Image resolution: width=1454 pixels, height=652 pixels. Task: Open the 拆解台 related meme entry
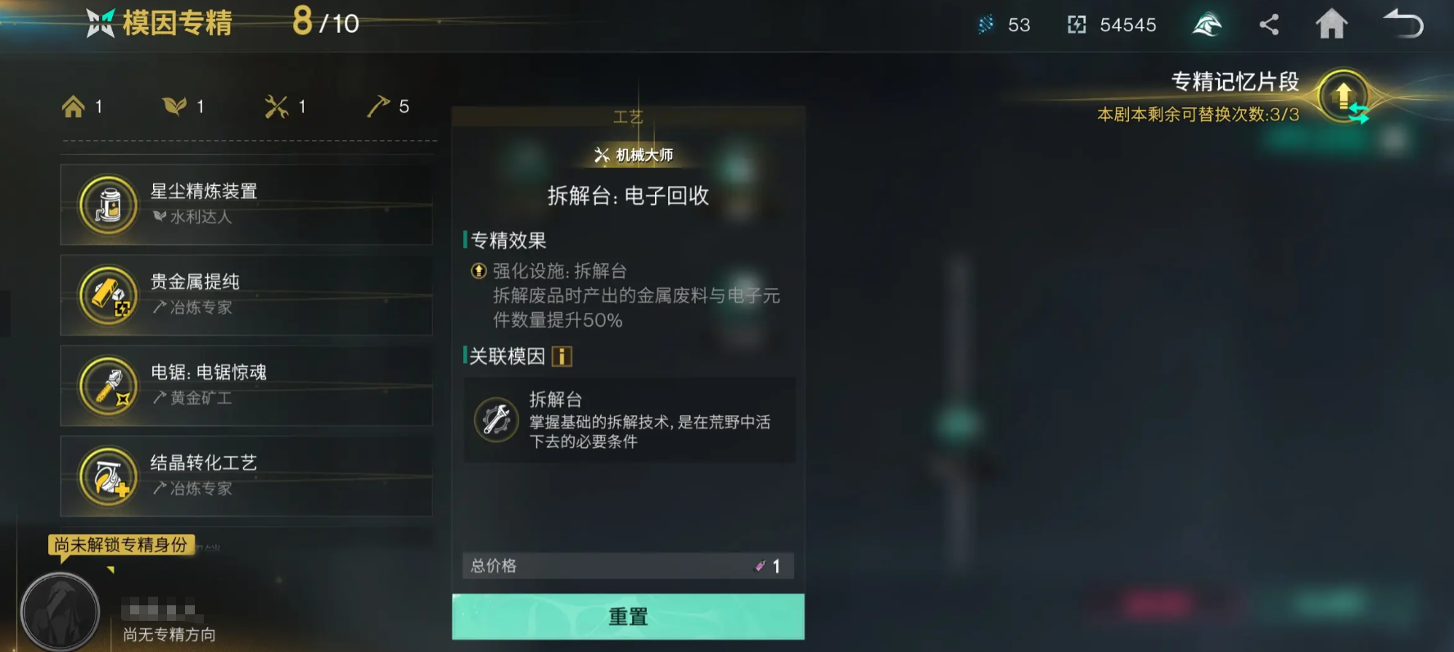(630, 419)
